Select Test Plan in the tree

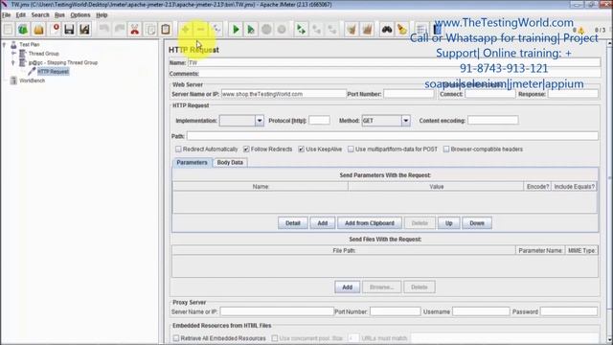30,45
